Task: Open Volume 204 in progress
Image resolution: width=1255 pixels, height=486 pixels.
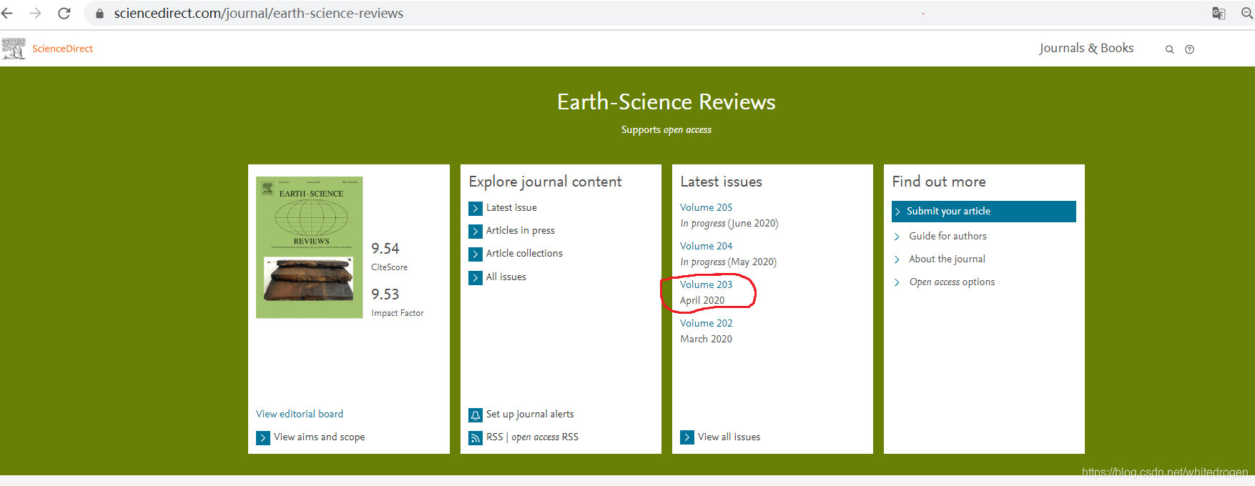Action: pyautogui.click(x=706, y=246)
